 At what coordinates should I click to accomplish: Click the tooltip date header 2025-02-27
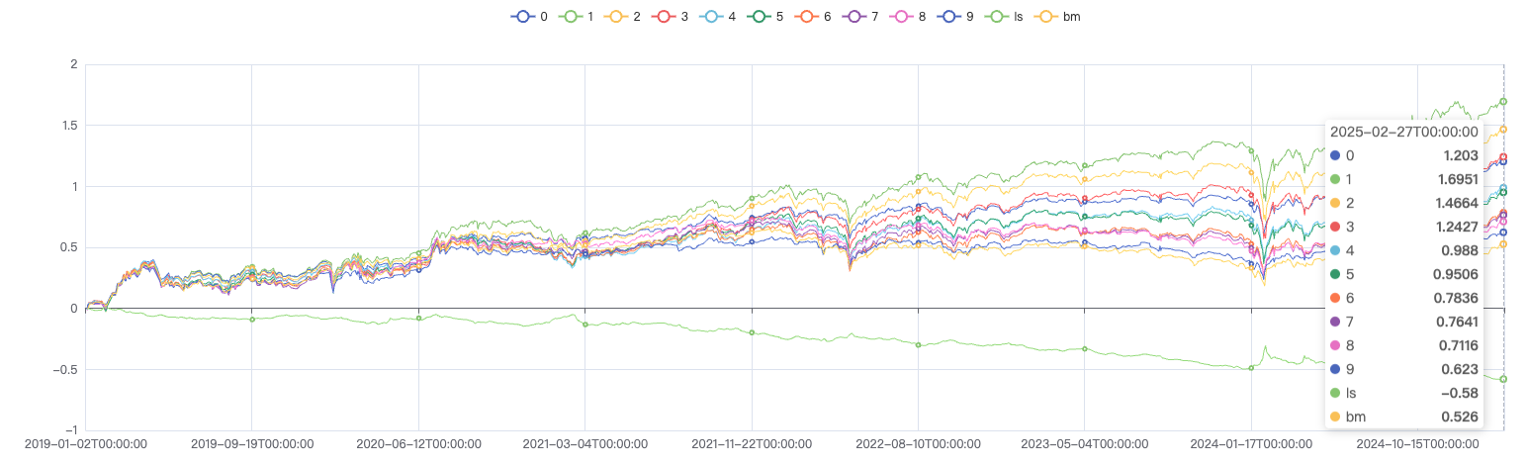1402,132
